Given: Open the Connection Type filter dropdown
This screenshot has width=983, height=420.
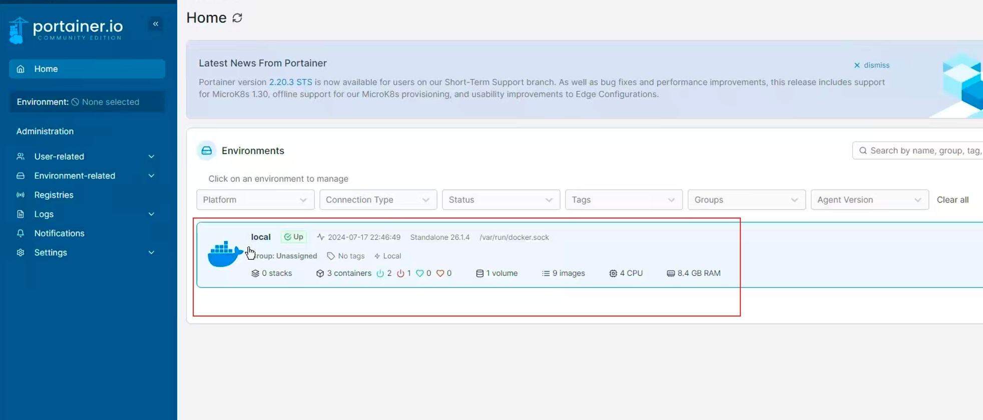Looking at the screenshot, I should pos(378,199).
